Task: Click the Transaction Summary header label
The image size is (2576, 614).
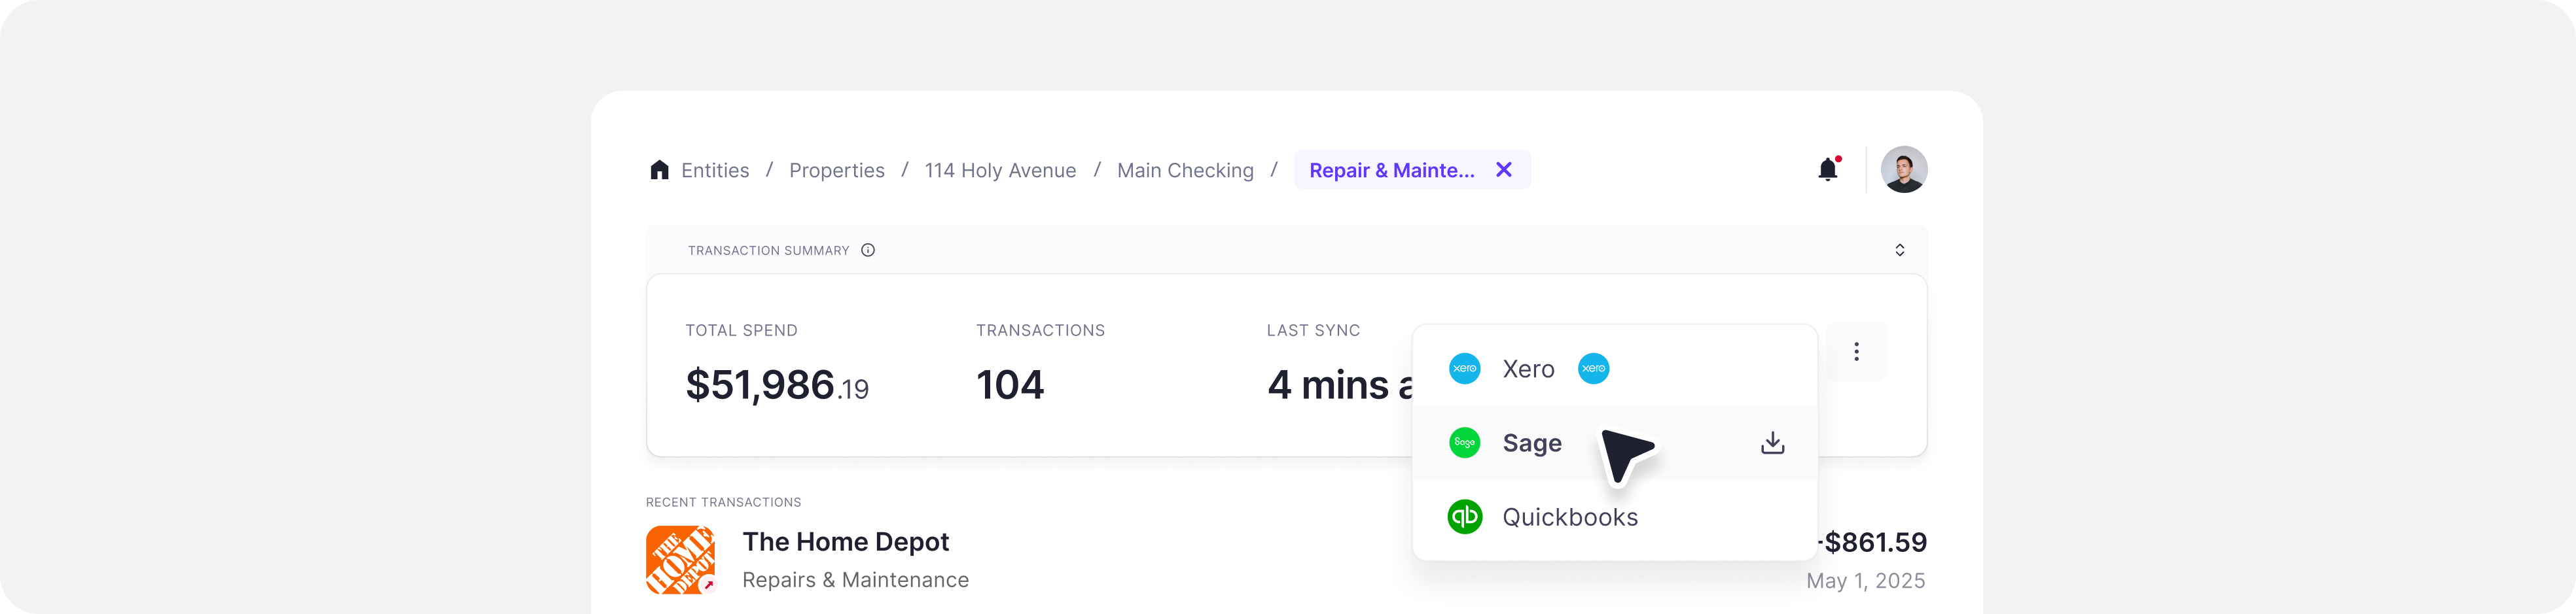Action: (768, 250)
